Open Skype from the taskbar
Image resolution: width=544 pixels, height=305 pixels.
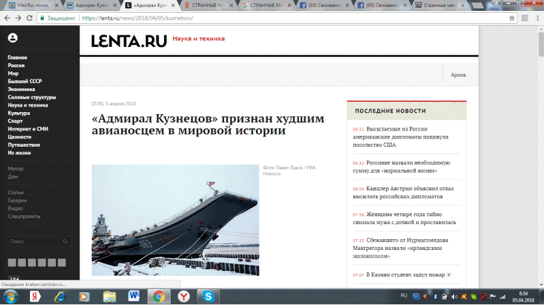[x=209, y=296]
